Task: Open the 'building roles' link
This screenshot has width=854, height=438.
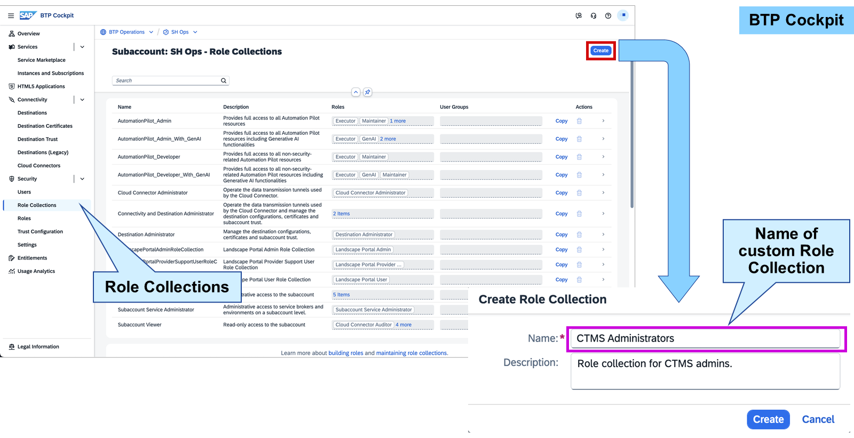Action: click(x=346, y=353)
